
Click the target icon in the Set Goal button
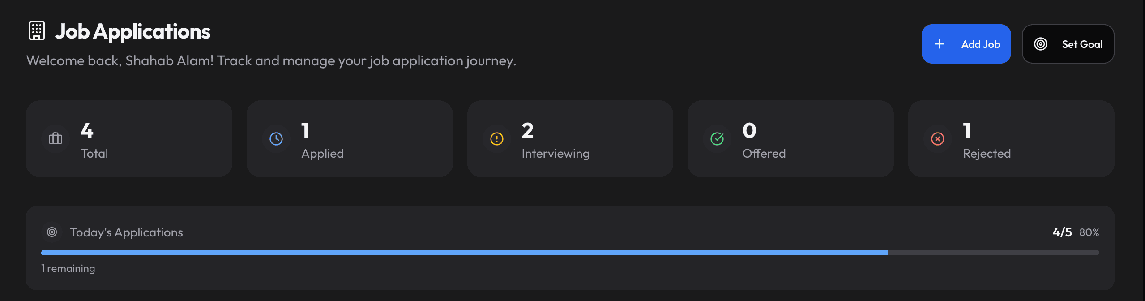1039,44
